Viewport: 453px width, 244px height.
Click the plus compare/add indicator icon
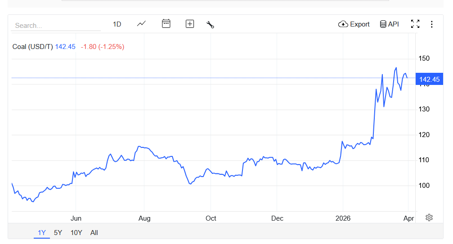190,24
